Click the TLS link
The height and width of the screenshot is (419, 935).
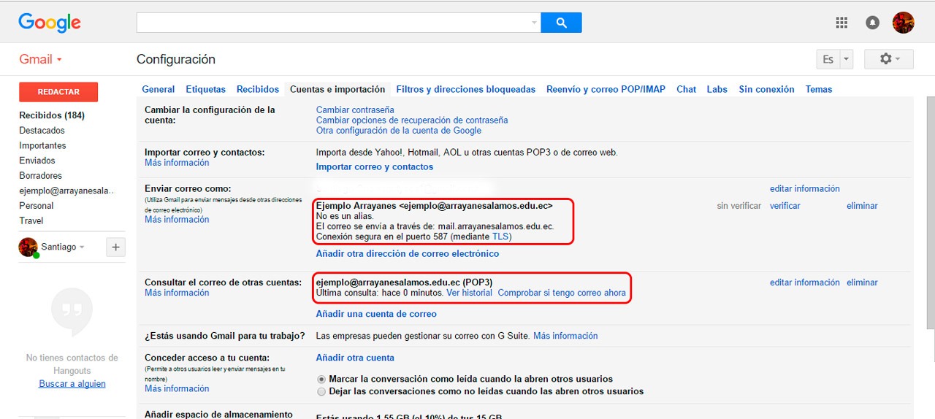point(500,237)
